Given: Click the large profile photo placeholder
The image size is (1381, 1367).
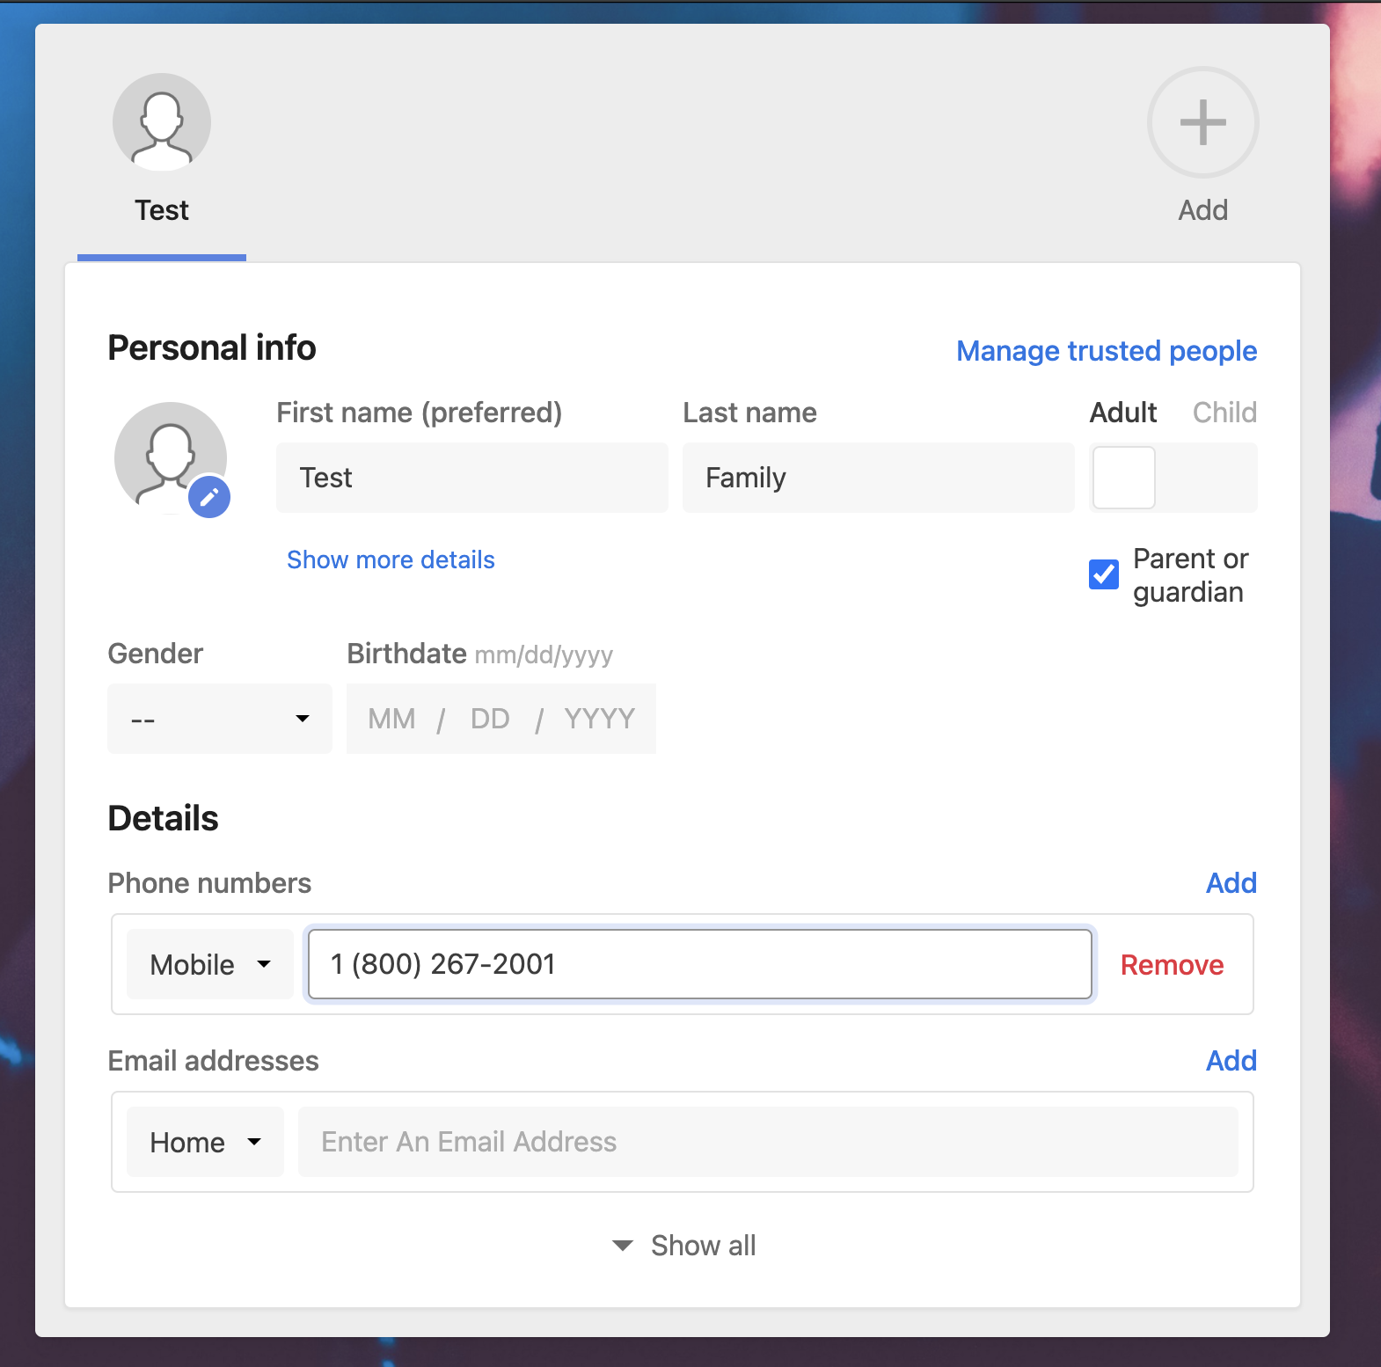Looking at the screenshot, I should 167,453.
